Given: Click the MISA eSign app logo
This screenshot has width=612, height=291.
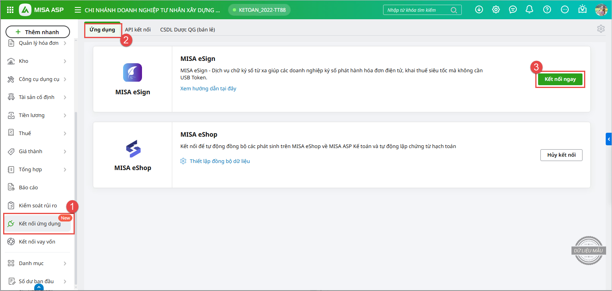Looking at the screenshot, I should [133, 72].
